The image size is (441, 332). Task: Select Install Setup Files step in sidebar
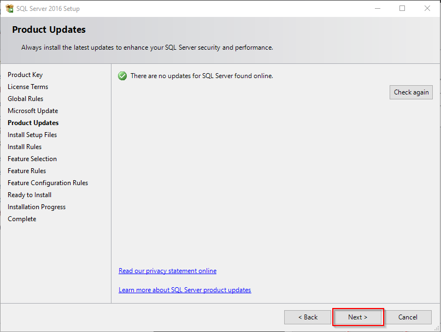32,135
